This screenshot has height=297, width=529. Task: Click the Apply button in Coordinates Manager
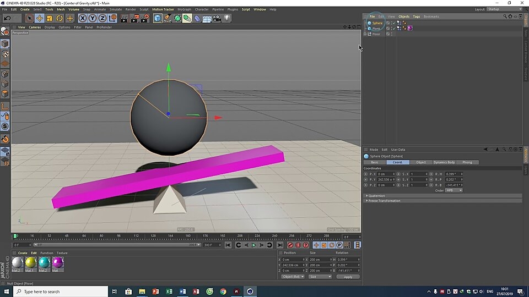coord(348,277)
